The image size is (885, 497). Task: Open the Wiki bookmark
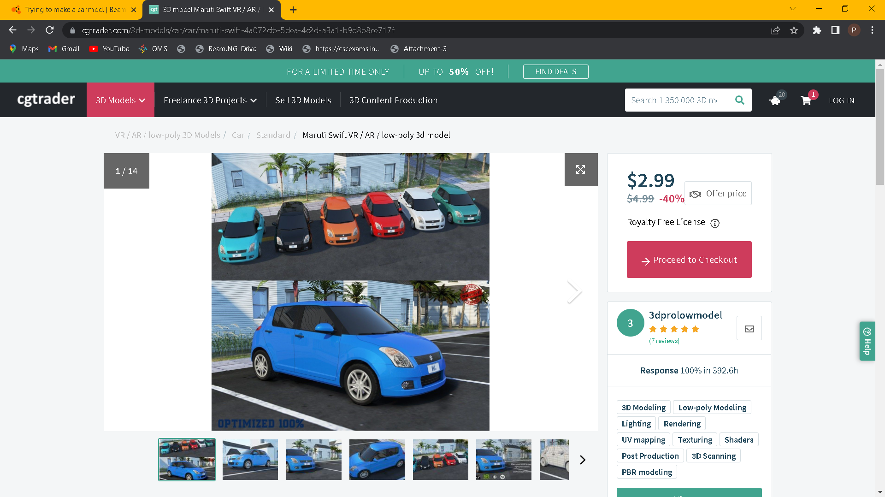tap(279, 49)
